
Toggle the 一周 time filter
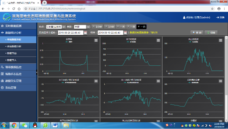[131, 27]
